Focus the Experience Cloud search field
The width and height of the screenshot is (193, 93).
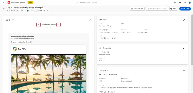click(x=89, y=2)
